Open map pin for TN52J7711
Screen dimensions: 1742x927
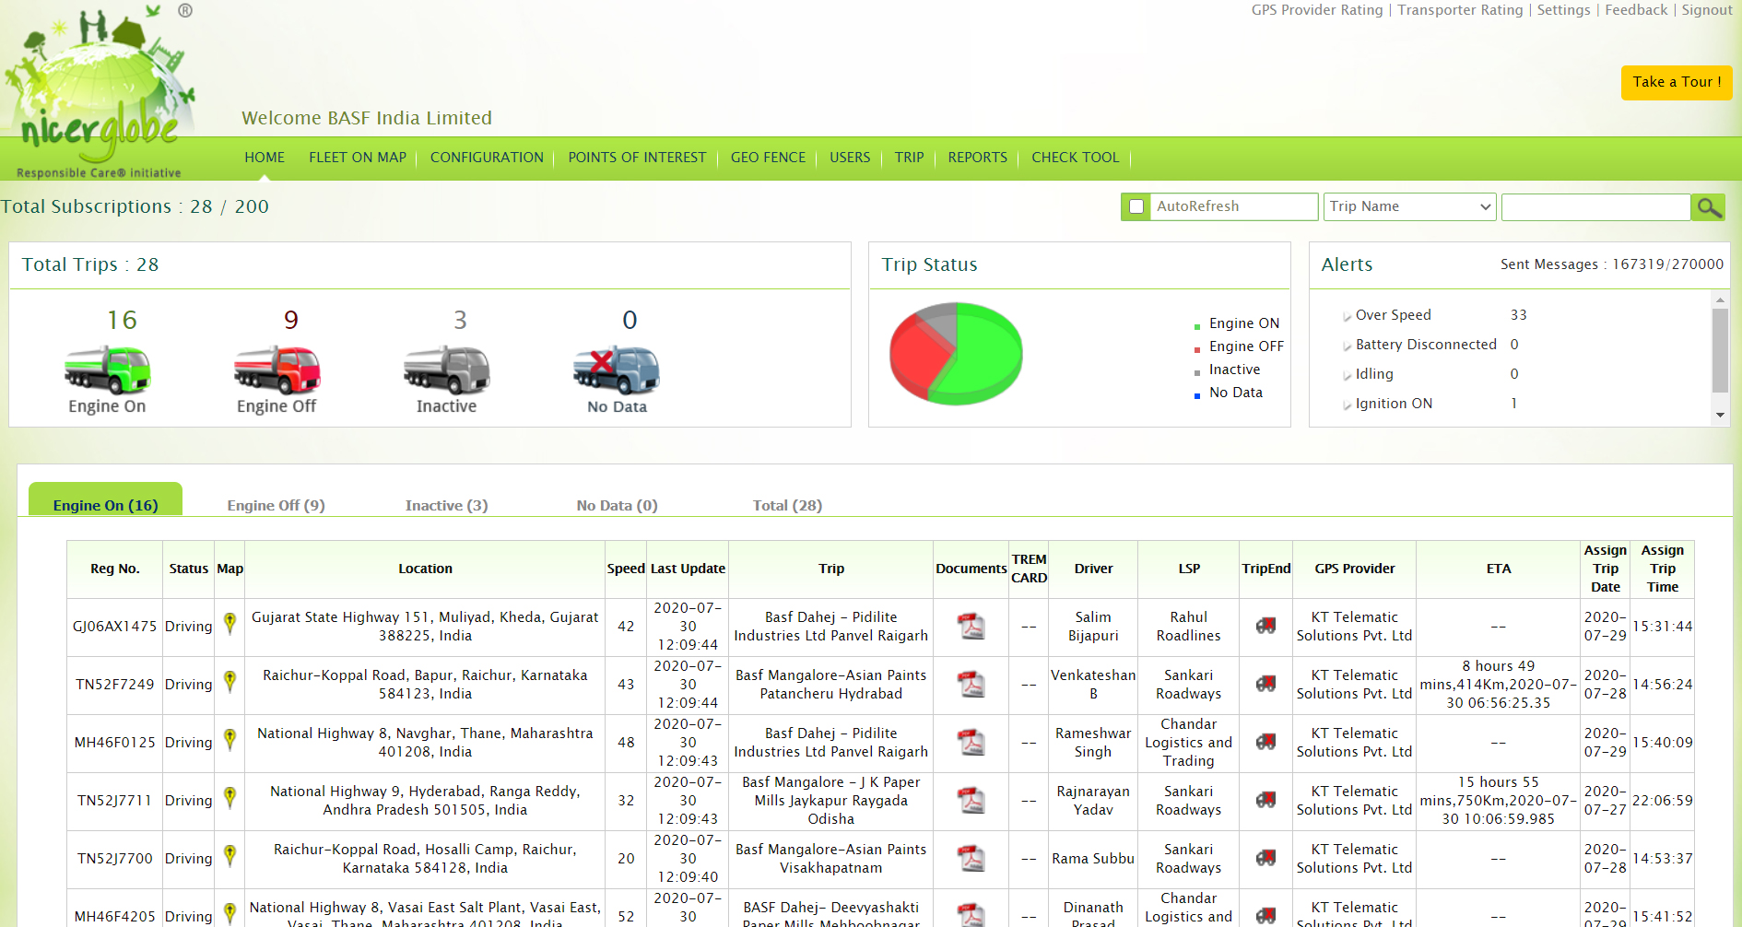coord(230,798)
